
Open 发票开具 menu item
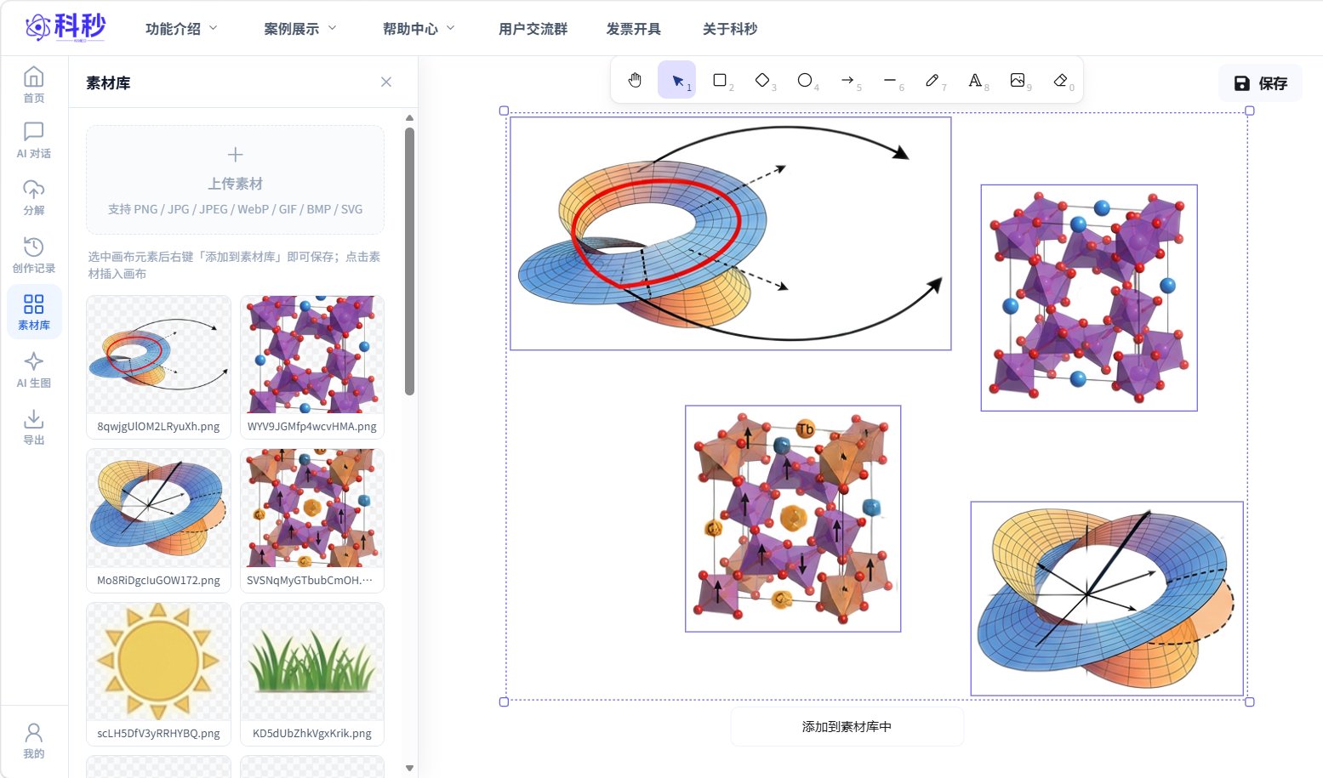[633, 29]
